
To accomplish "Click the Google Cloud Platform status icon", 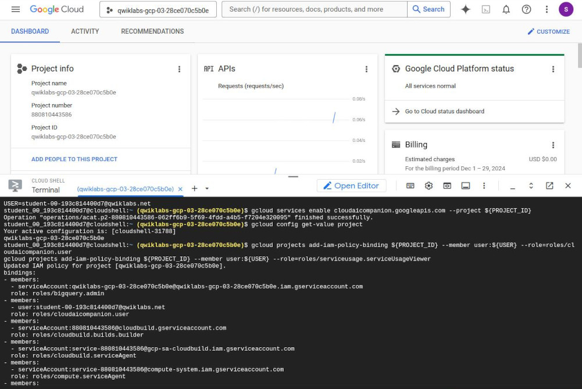I will point(396,69).
